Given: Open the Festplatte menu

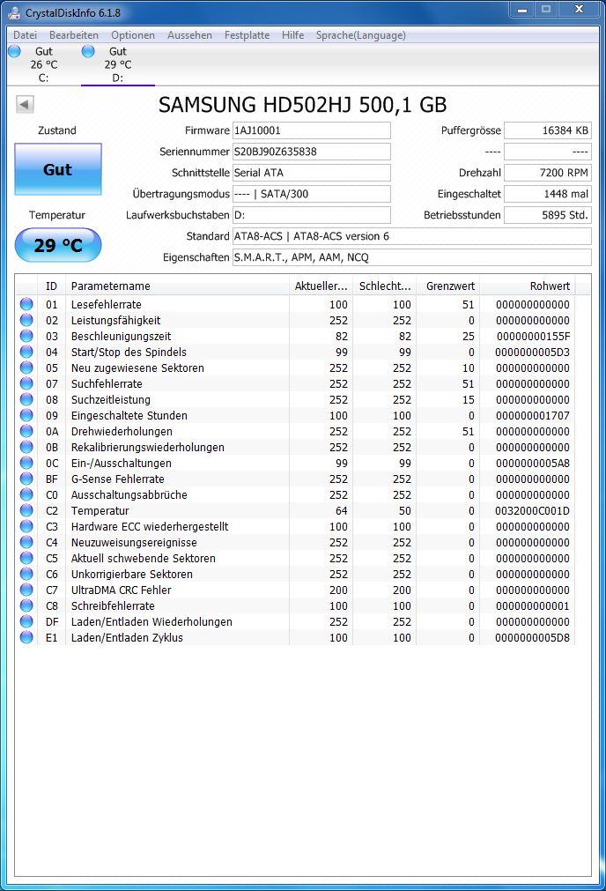Looking at the screenshot, I should pyautogui.click(x=247, y=35).
